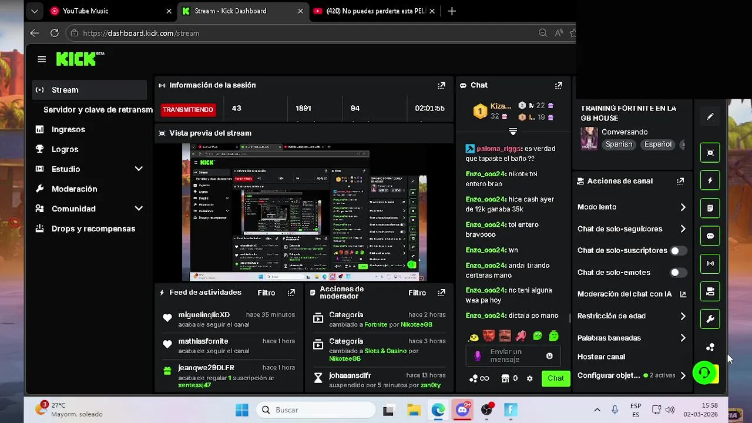The image size is (752, 423).
Task: Click the Enviar un mensaje input field
Action: click(513, 355)
